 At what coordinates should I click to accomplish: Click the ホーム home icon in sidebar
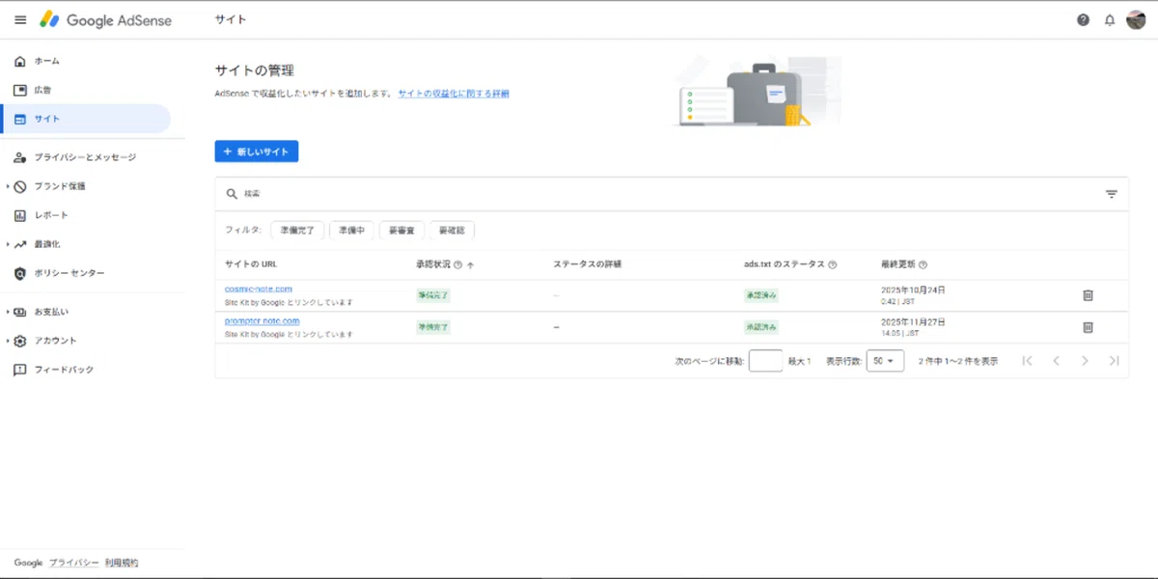tap(20, 61)
